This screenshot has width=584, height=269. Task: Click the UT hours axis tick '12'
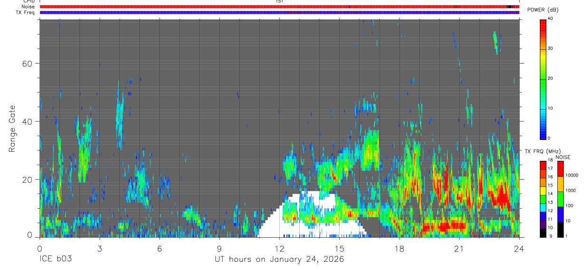coord(279,248)
